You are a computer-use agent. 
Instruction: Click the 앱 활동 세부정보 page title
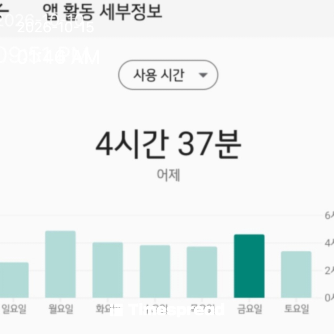102,12
